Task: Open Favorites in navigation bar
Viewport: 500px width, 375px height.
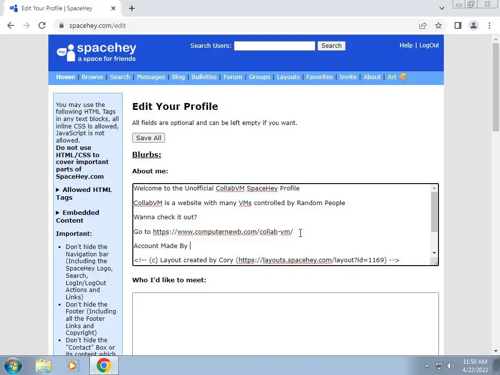Action: point(319,77)
